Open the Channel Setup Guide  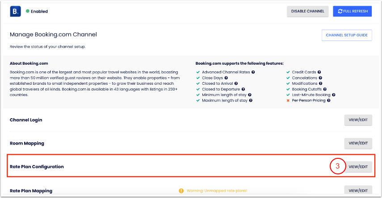pyautogui.click(x=347, y=35)
